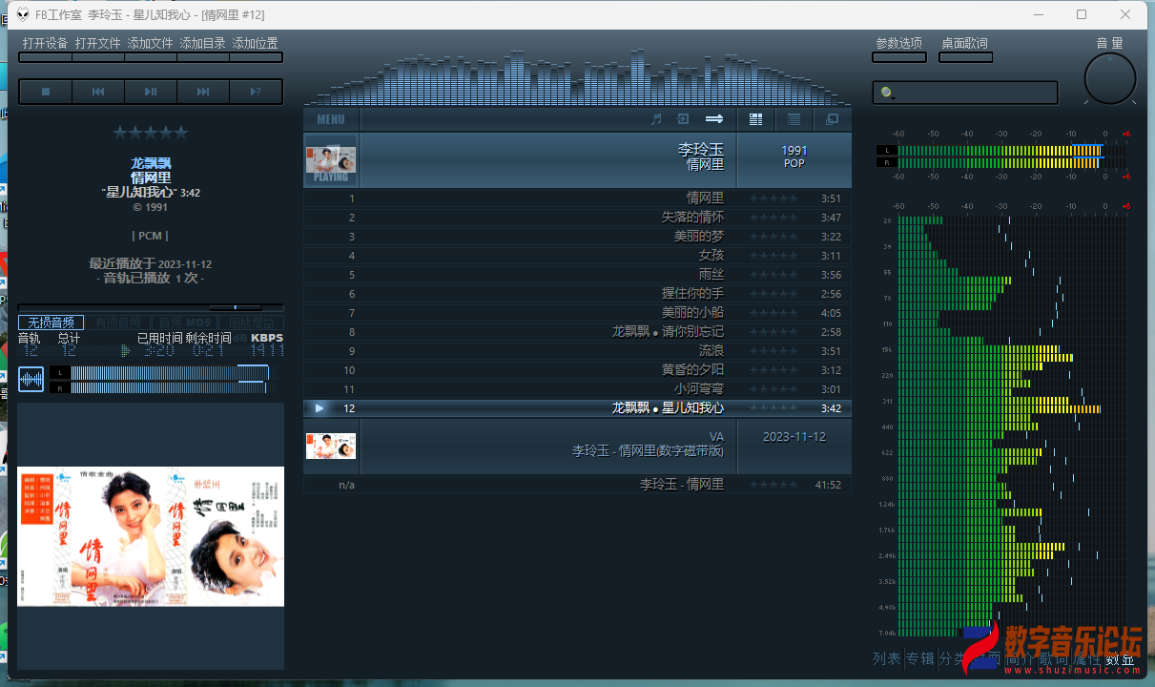Skip to the previous track
This screenshot has width=1155, height=687.
(97, 92)
